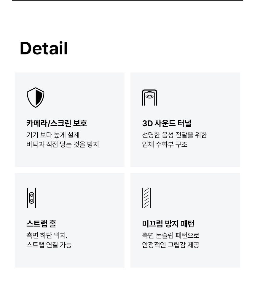
Task: Click the 측면 논슬립 패턴으로 text
Action: pos(170,236)
